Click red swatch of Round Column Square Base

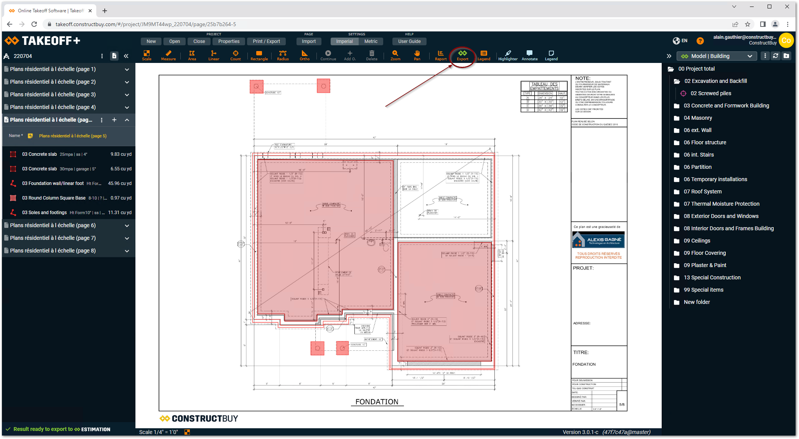13,198
